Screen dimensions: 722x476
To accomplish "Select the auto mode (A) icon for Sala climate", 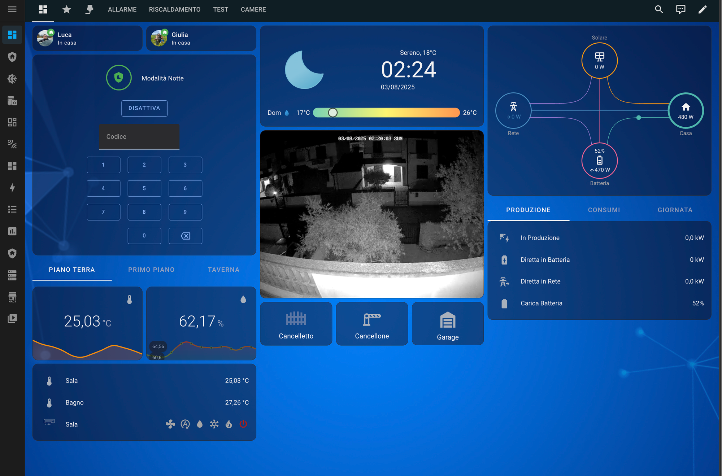I will click(x=185, y=424).
